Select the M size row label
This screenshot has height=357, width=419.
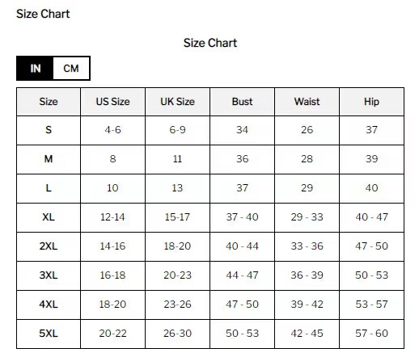(49, 159)
